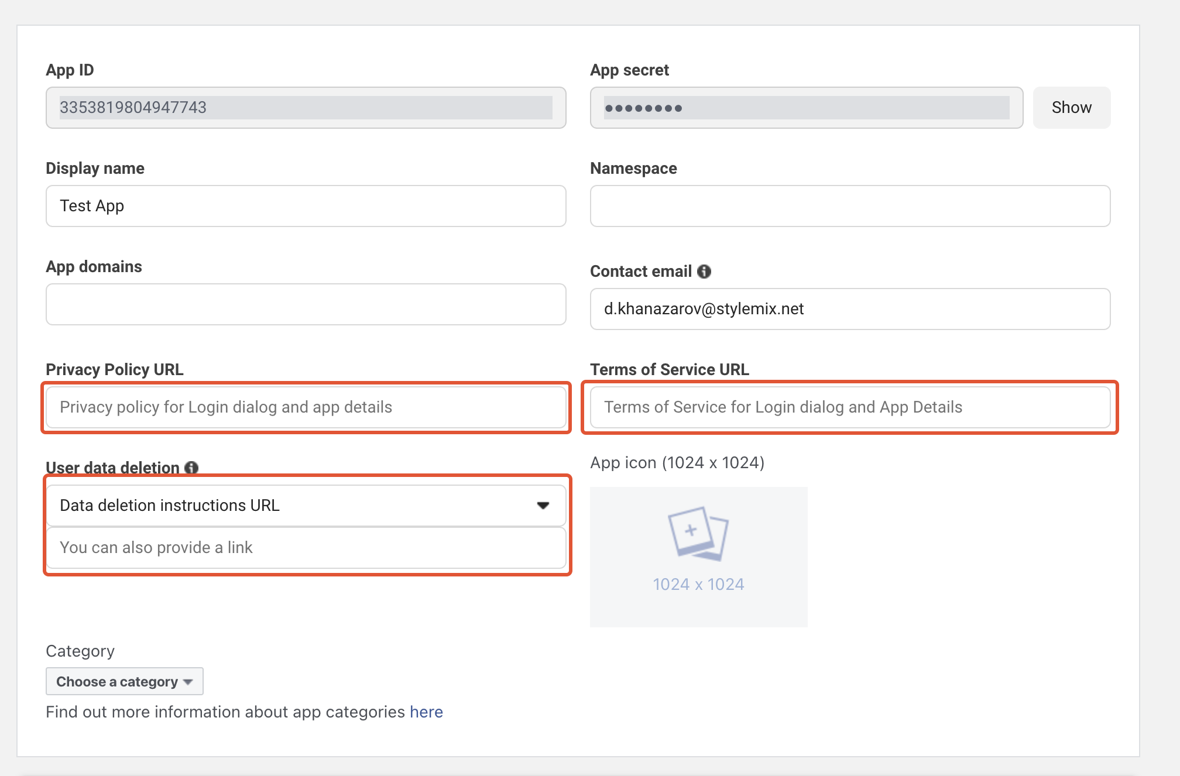Click the Privacy Policy URL input
The image size is (1180, 776).
[x=306, y=407]
